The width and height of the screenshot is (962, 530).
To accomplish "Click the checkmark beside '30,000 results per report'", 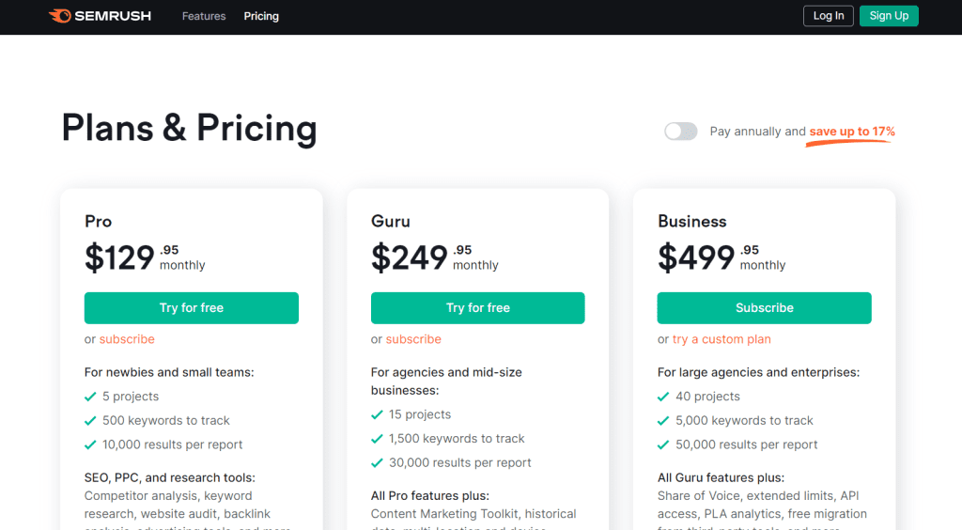I will 377,463.
